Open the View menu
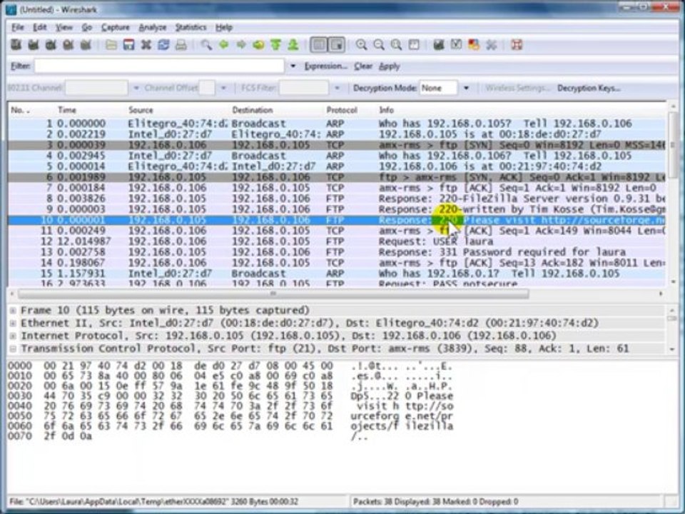685x514 pixels. tap(64, 28)
